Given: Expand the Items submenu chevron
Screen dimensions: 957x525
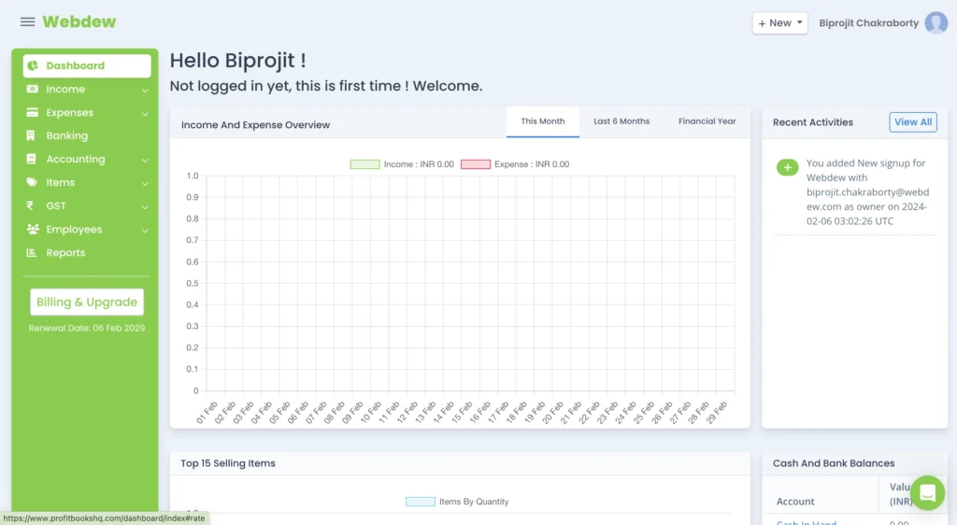Looking at the screenshot, I should [x=145, y=183].
